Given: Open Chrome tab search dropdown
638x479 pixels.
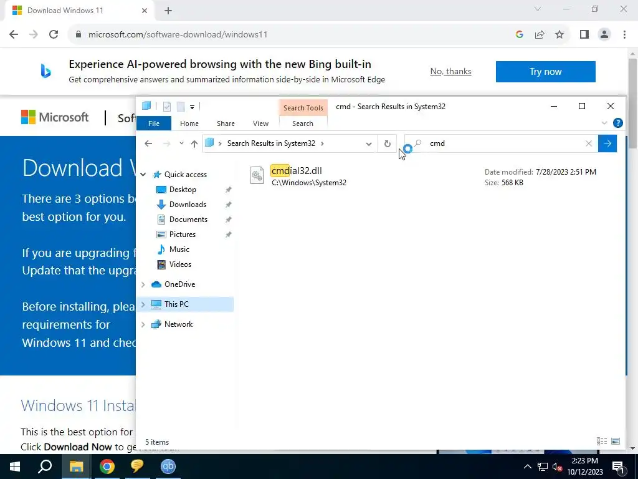Looking at the screenshot, I should (x=538, y=9).
